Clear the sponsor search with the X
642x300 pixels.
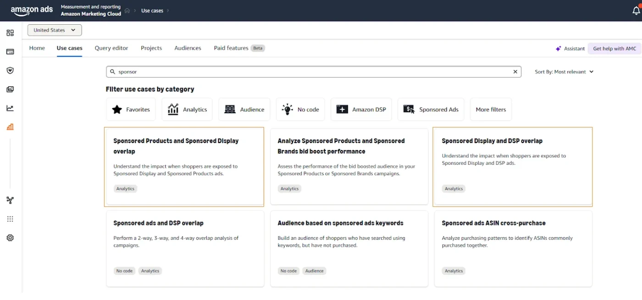coord(515,72)
